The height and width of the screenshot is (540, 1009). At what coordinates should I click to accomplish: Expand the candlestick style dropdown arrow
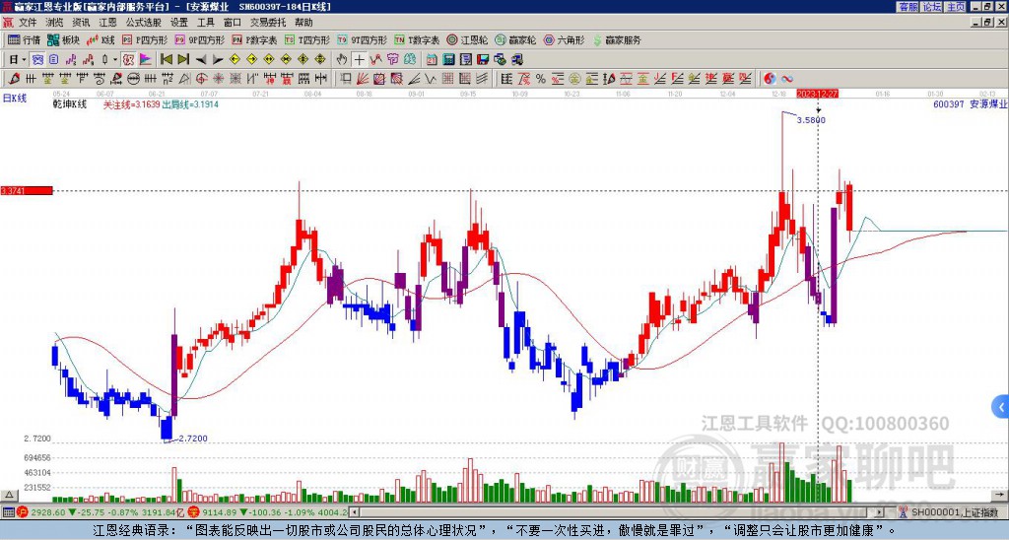(115, 59)
